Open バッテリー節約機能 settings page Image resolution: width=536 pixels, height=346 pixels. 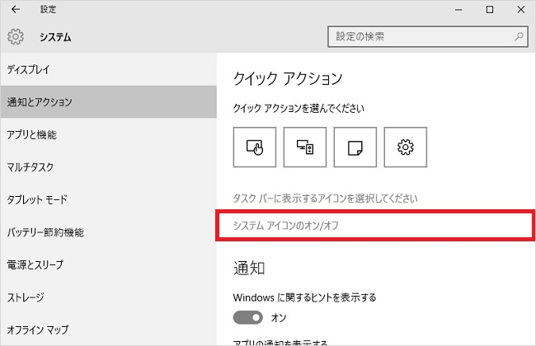[x=109, y=232]
